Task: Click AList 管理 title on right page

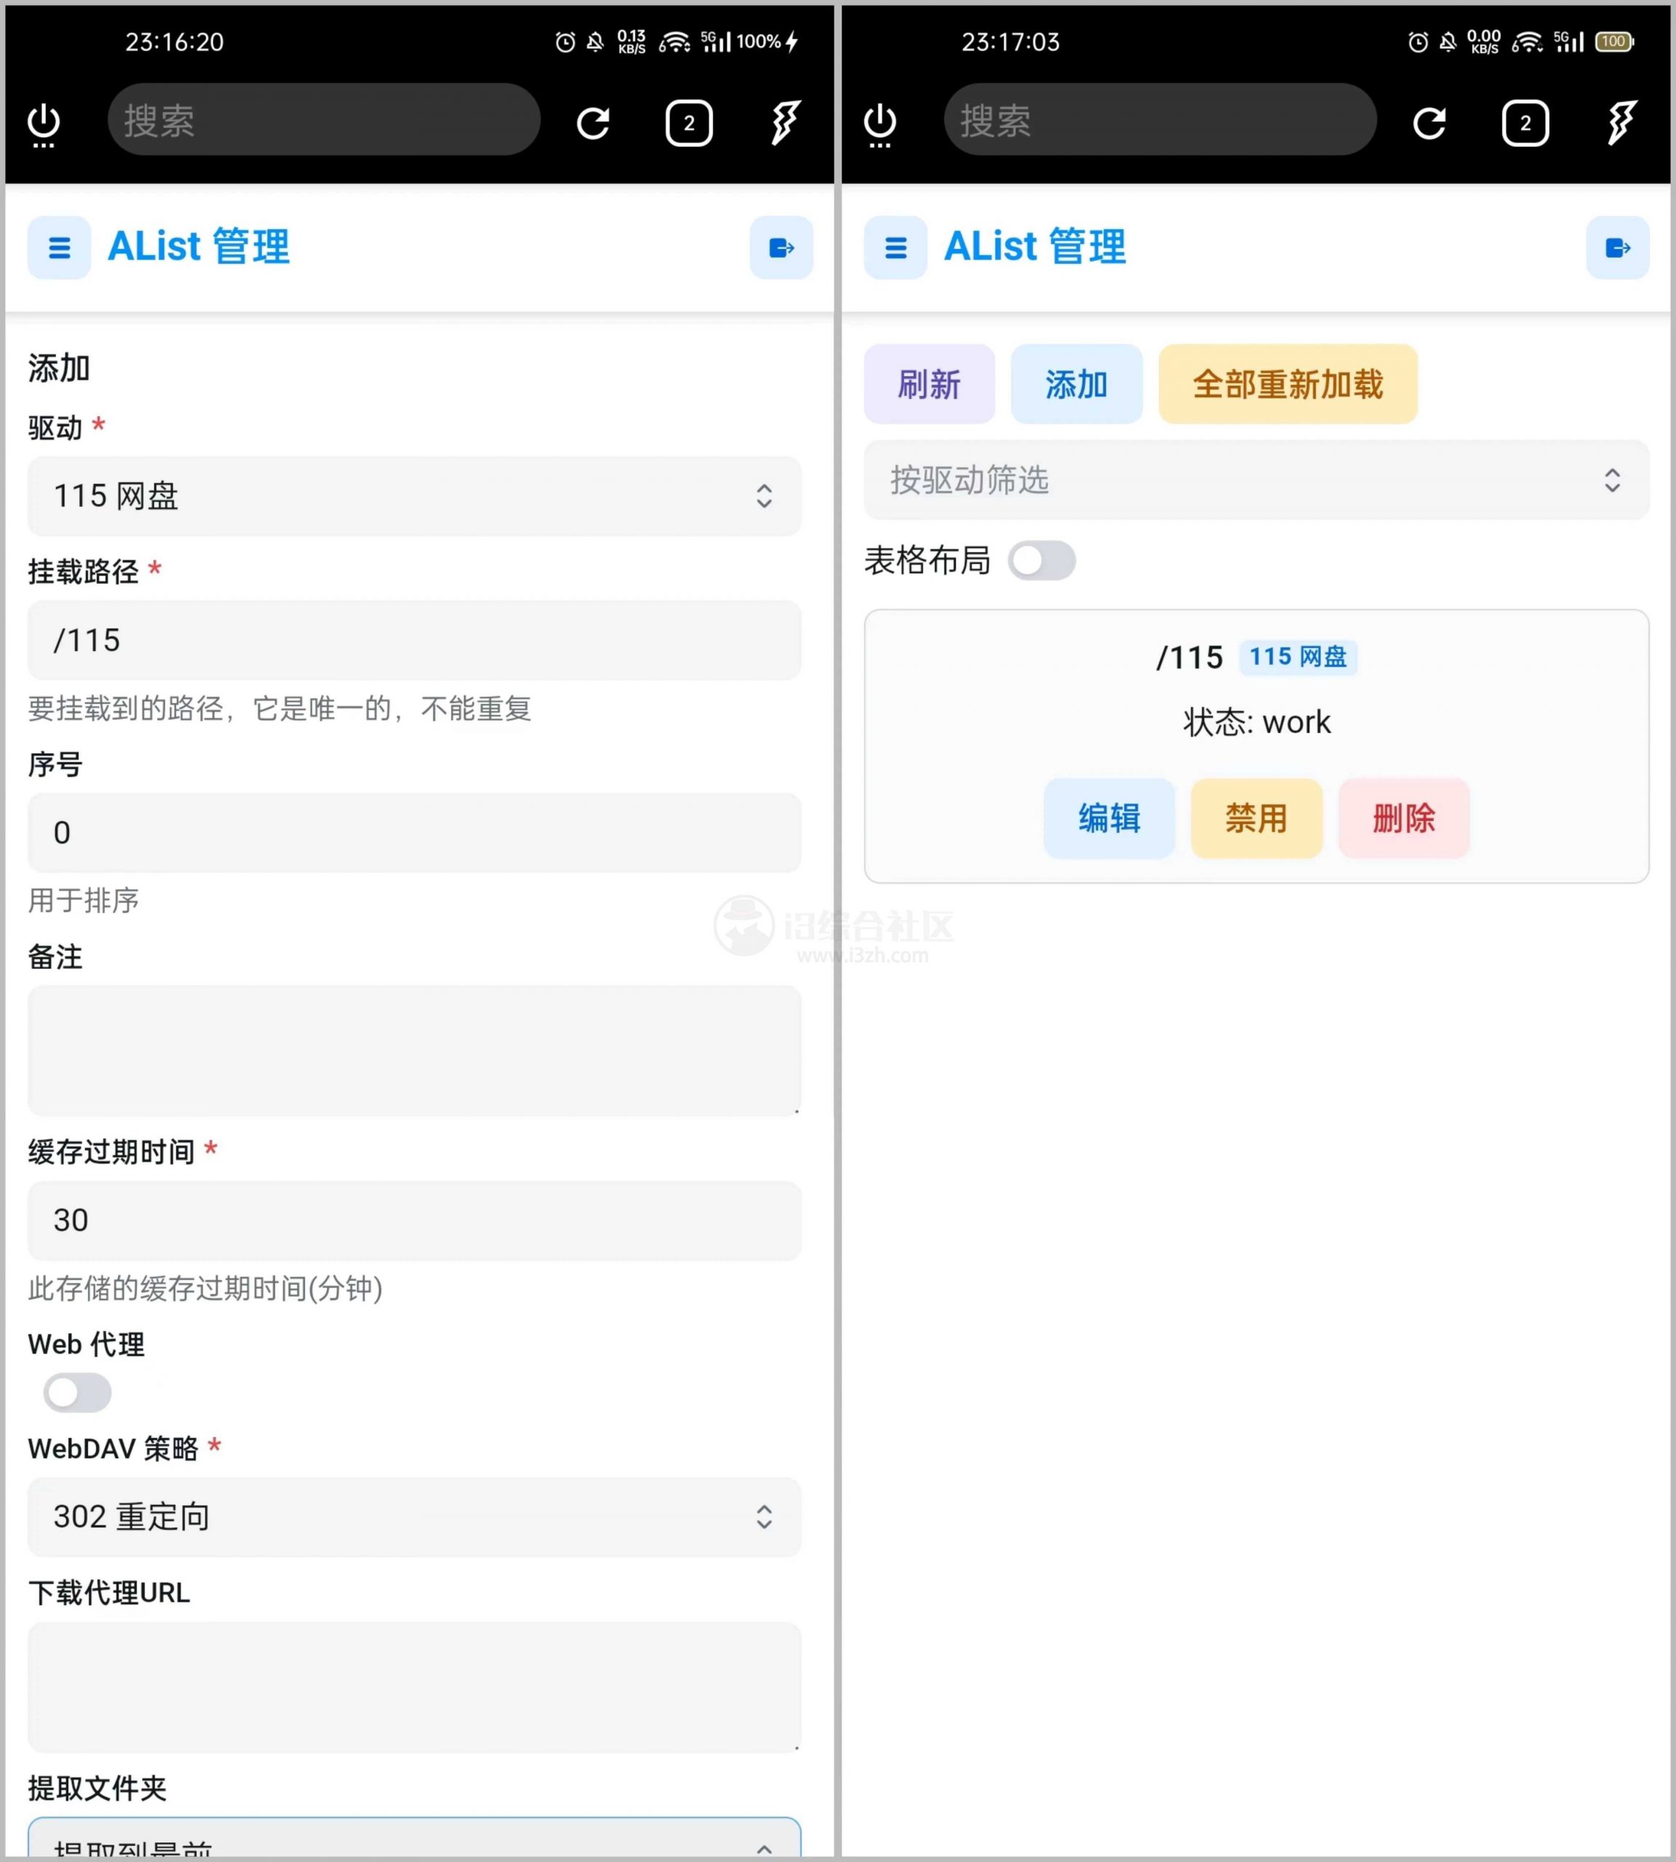Action: click(1034, 247)
